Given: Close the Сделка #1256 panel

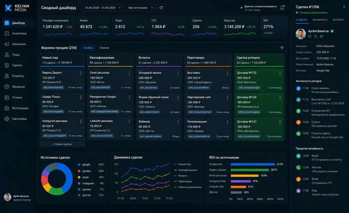Looking at the screenshot, I should 344,7.
